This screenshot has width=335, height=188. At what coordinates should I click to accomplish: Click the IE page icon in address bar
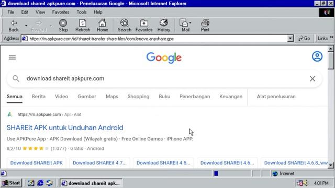pos(25,39)
